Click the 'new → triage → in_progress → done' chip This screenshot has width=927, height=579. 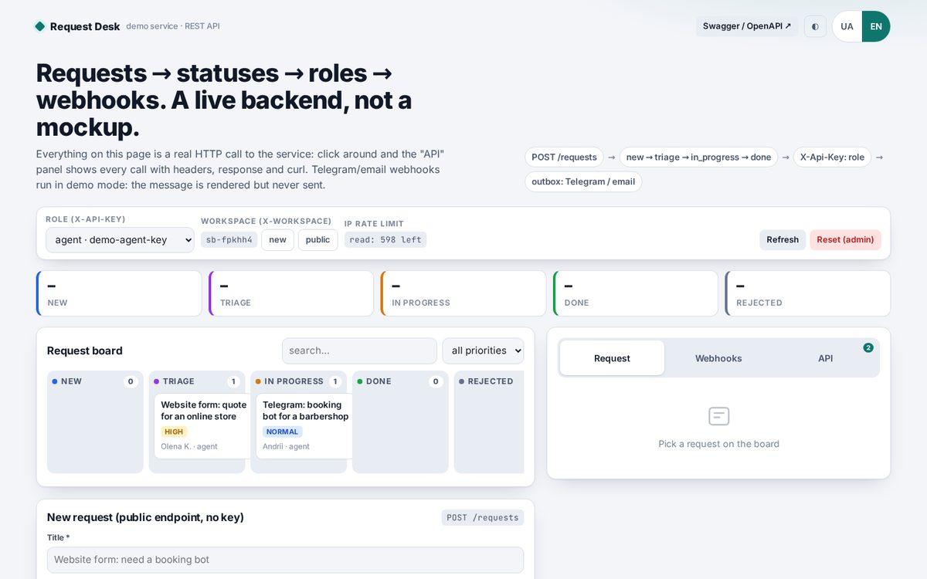point(698,157)
